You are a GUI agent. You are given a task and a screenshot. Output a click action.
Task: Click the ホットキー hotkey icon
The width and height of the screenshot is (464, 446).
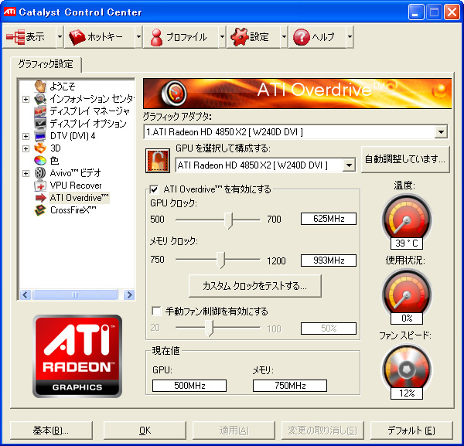point(77,37)
